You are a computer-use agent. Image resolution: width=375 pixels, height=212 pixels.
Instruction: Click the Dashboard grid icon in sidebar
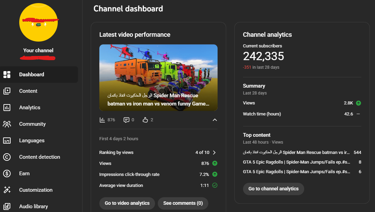7,75
